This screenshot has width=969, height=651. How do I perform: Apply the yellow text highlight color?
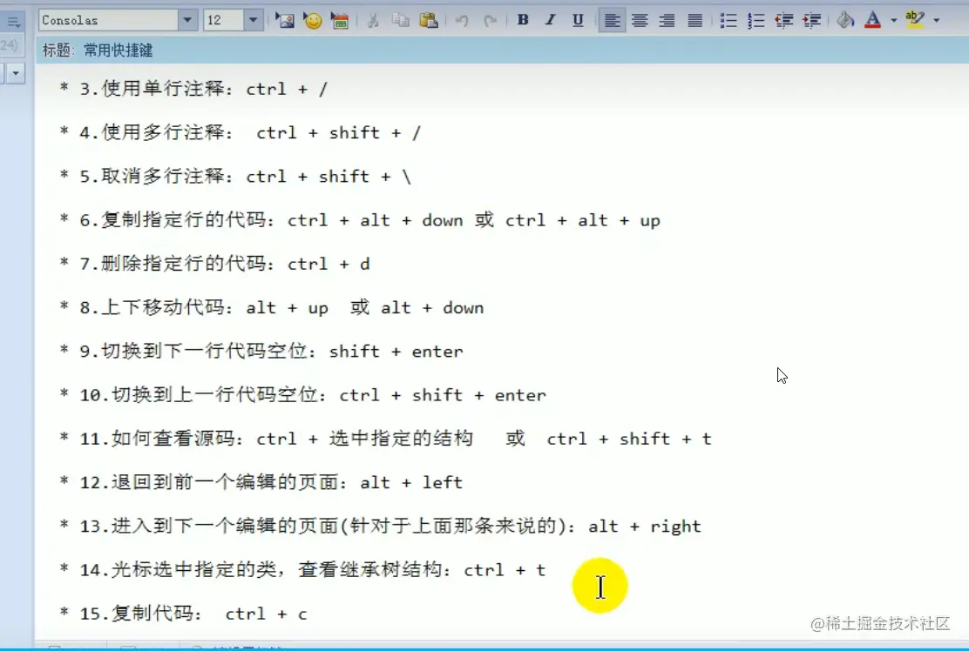click(915, 20)
